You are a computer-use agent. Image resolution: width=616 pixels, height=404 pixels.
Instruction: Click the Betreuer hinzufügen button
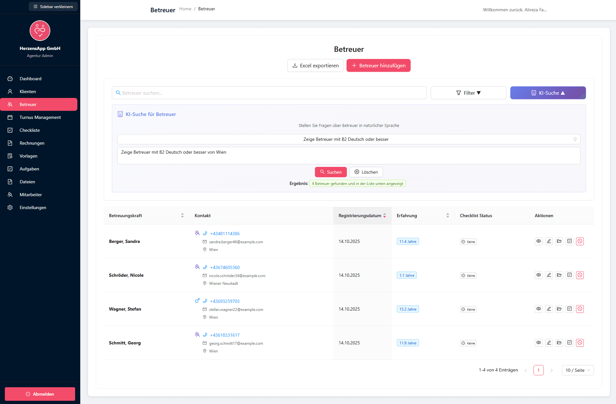pos(378,65)
